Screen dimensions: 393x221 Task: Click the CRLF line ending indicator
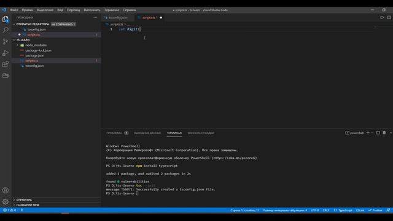326,210
